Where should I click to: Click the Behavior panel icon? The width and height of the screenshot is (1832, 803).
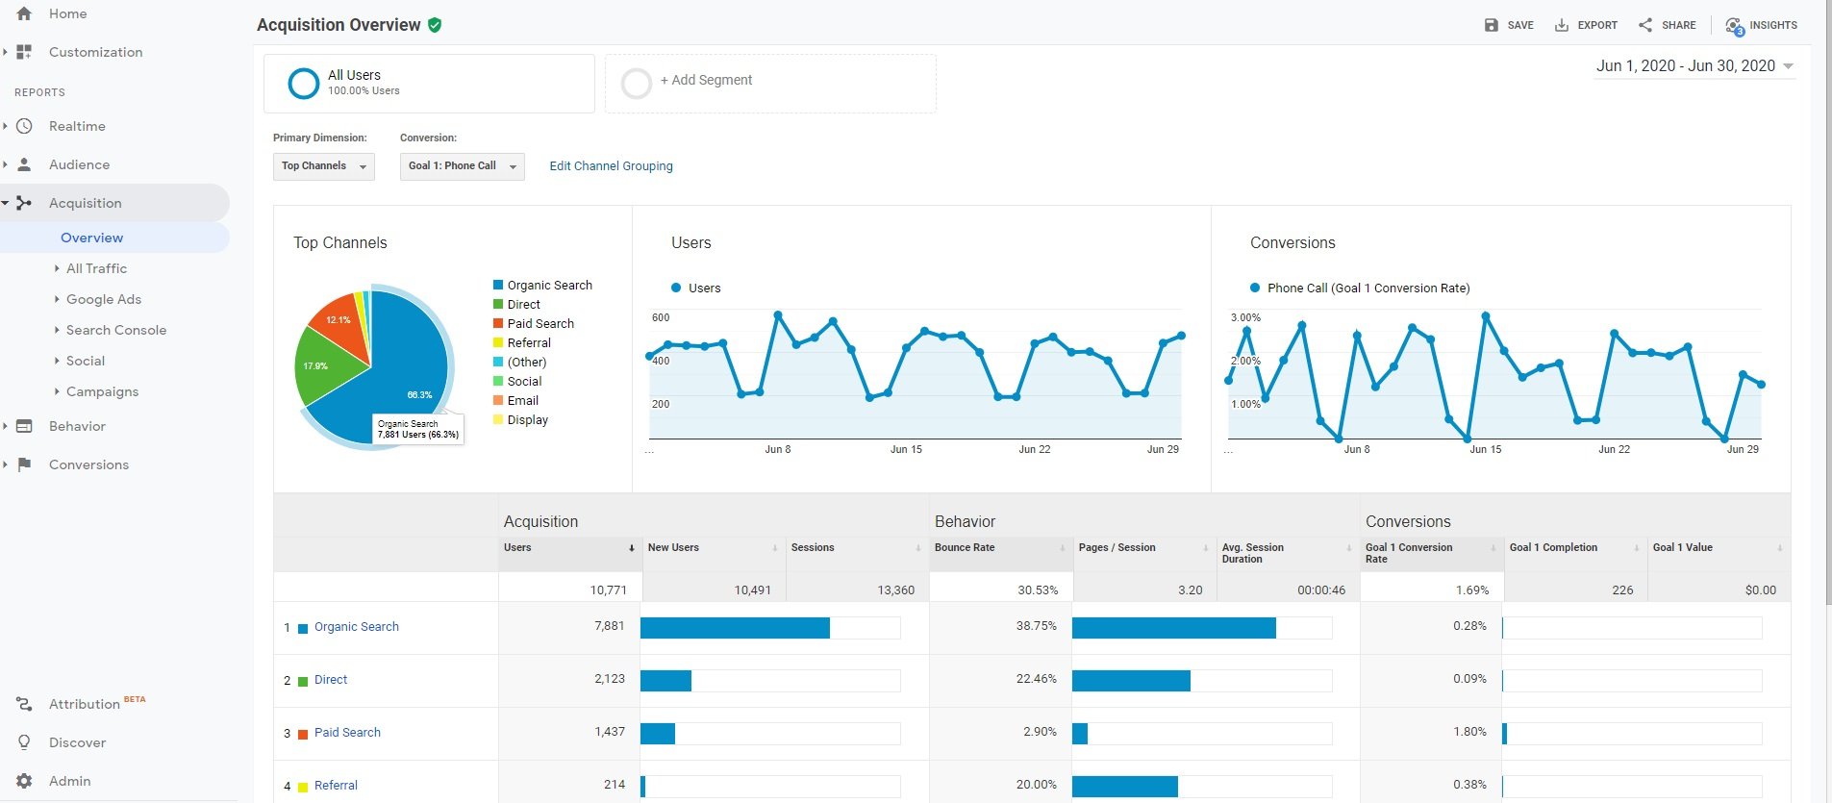pyautogui.click(x=25, y=426)
